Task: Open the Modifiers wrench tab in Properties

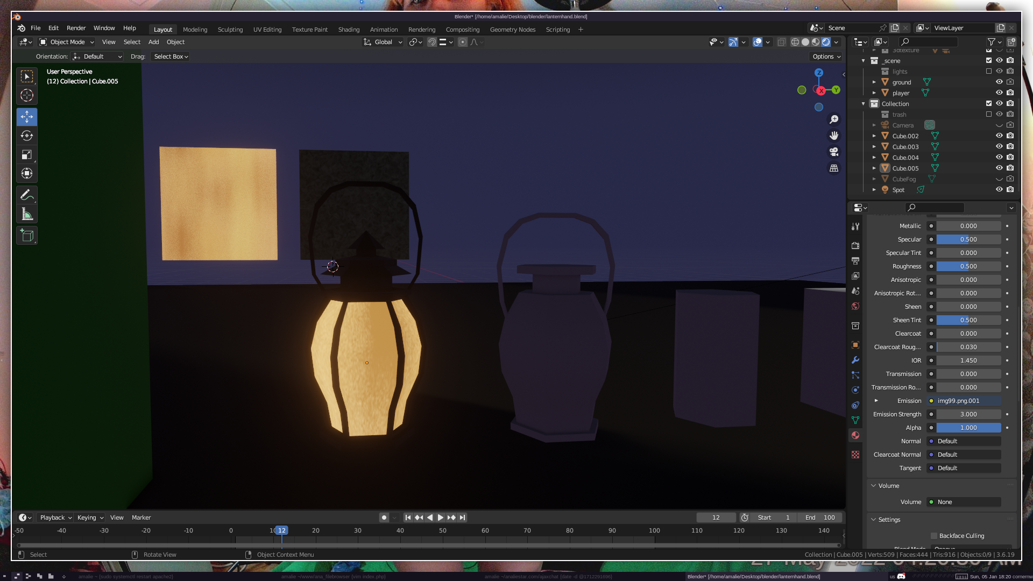Action: [855, 360]
